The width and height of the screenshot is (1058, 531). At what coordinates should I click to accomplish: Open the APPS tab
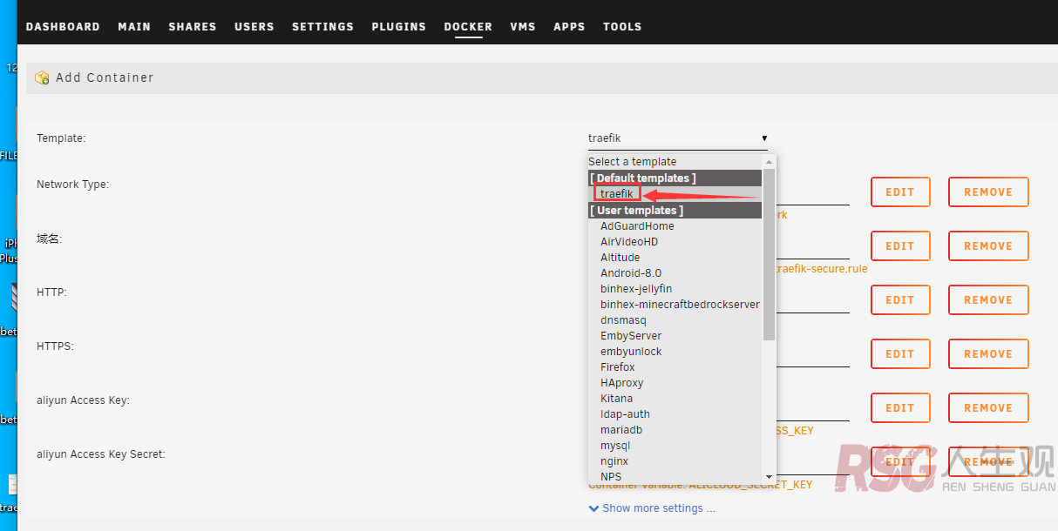point(569,27)
